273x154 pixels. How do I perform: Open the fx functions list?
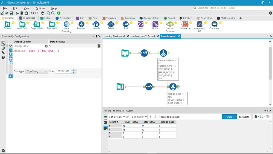pos(10,50)
